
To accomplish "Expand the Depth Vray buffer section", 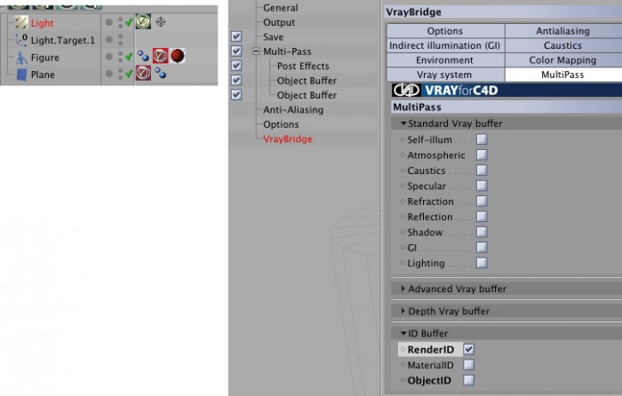I will [403, 311].
